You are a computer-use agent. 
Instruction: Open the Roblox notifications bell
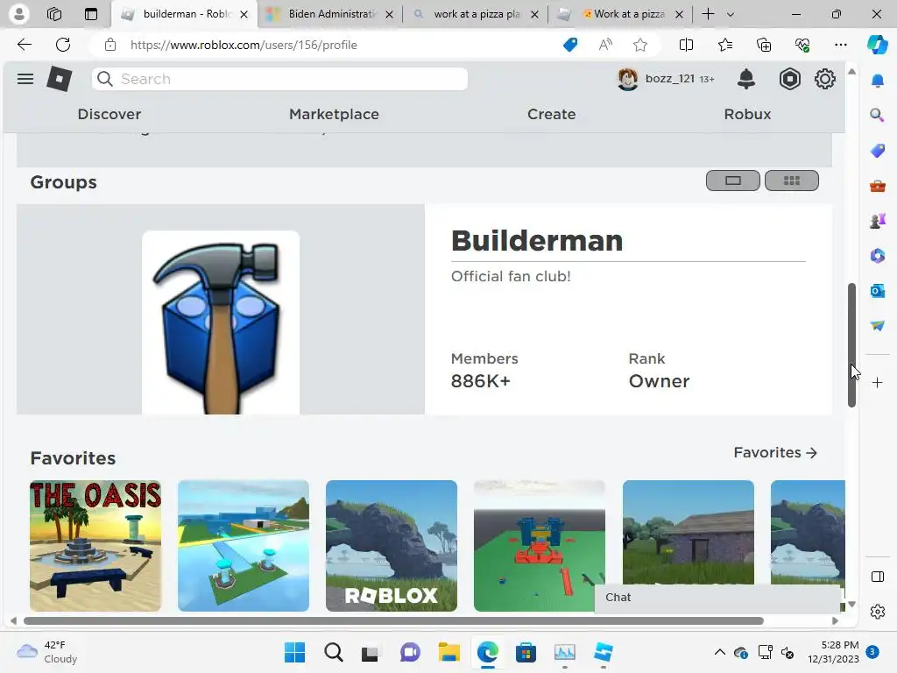(746, 79)
